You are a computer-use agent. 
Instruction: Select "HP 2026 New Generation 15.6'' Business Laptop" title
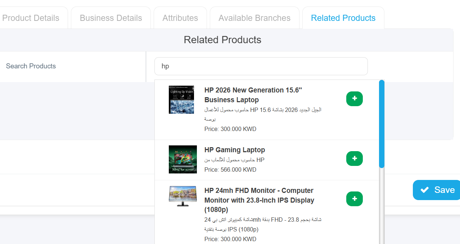coord(253,95)
